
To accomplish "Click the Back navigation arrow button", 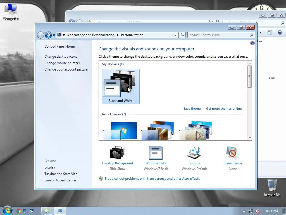I will [x=40, y=35].
